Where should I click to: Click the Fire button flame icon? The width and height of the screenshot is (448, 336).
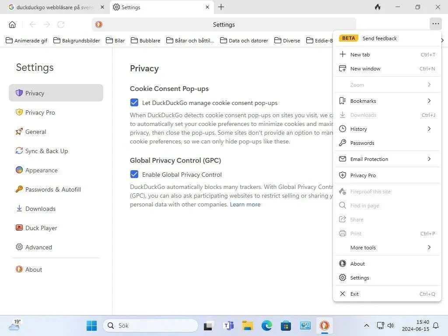click(378, 7)
